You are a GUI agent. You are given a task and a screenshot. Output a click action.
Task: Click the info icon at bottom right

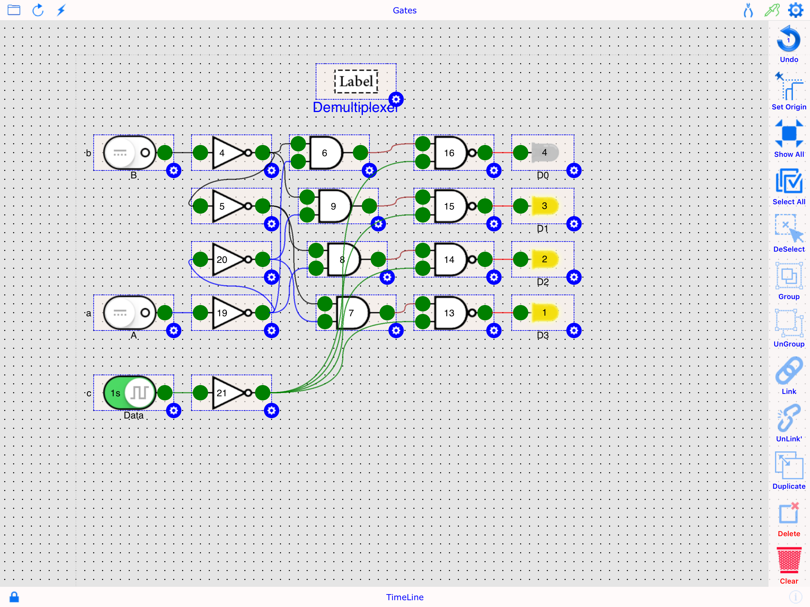tap(795, 597)
